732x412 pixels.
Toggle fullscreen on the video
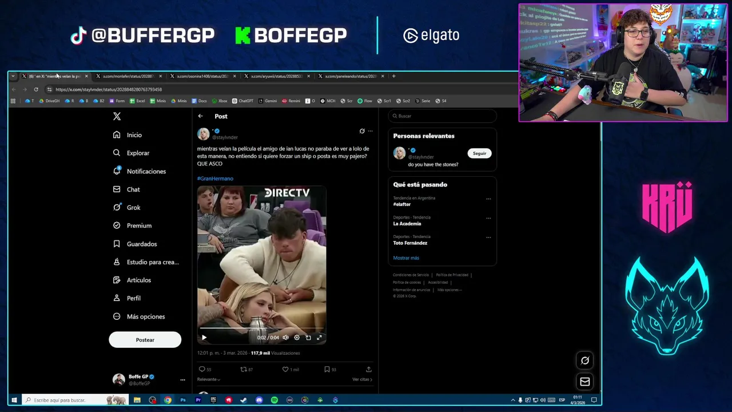tap(319, 338)
